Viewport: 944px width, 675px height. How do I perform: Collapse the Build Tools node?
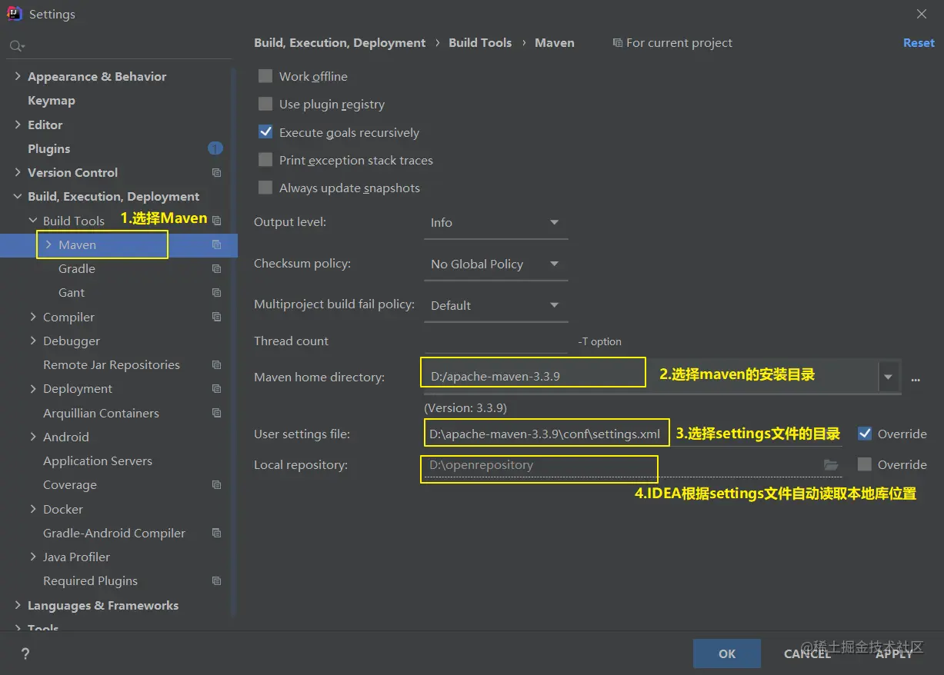pyautogui.click(x=33, y=221)
